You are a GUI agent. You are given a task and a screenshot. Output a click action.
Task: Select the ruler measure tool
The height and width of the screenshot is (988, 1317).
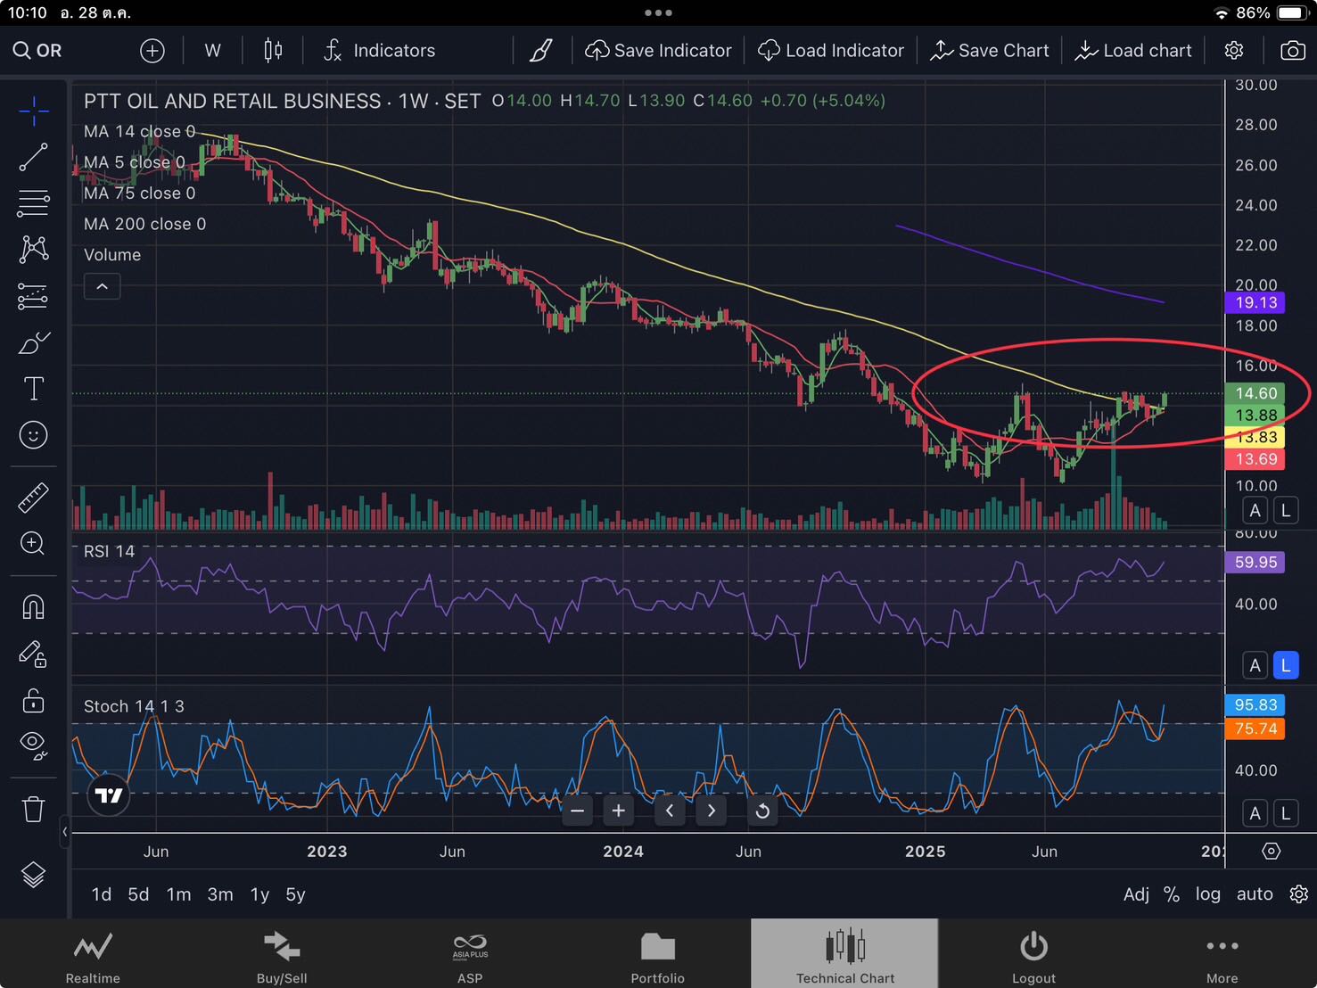(x=34, y=498)
